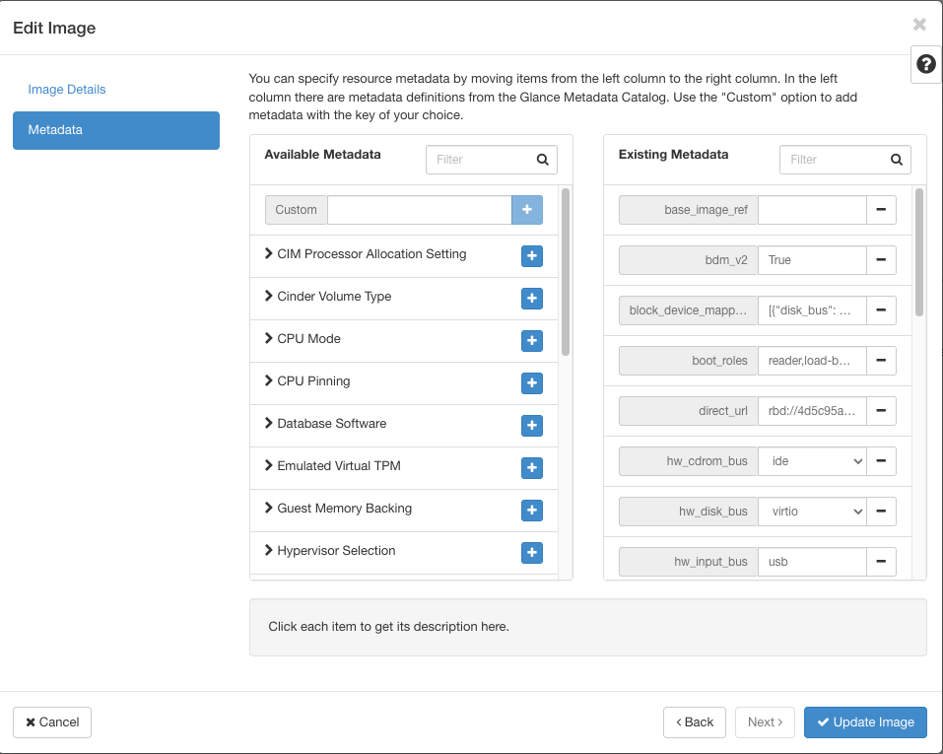The image size is (943, 754).
Task: Add CPU Pinning metadata with plus icon
Action: pyautogui.click(x=531, y=382)
